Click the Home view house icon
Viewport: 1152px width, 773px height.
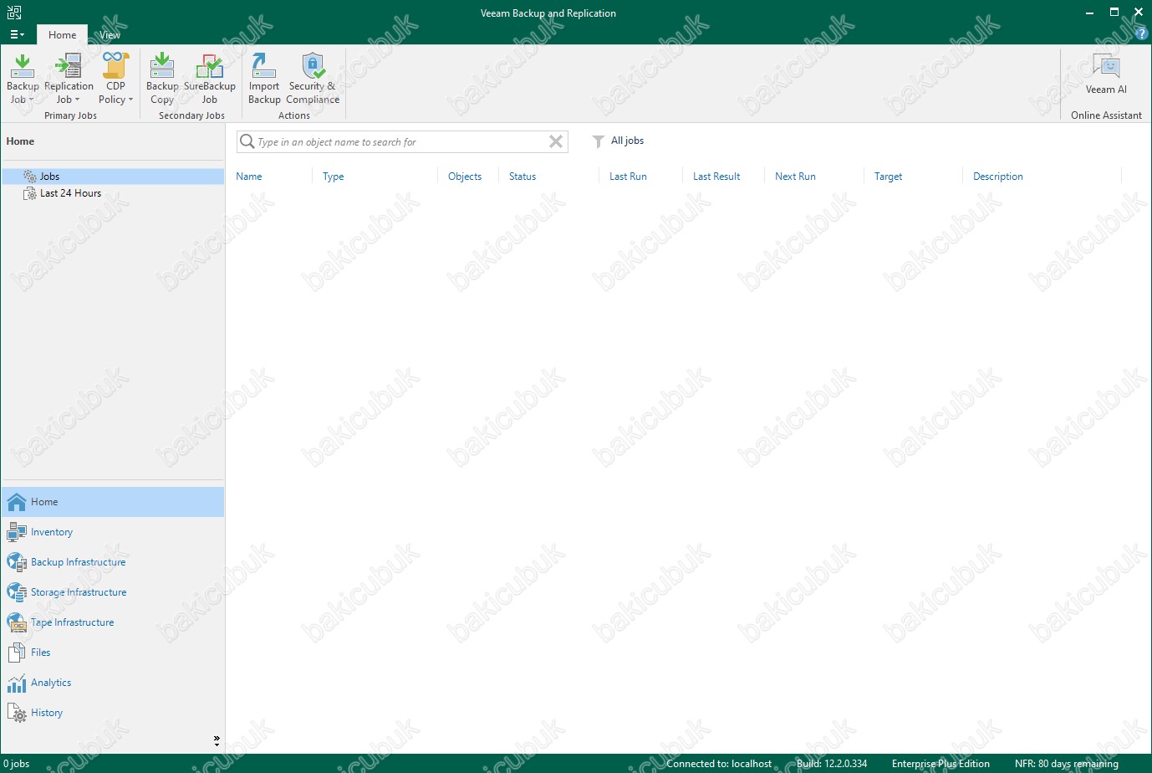[17, 502]
